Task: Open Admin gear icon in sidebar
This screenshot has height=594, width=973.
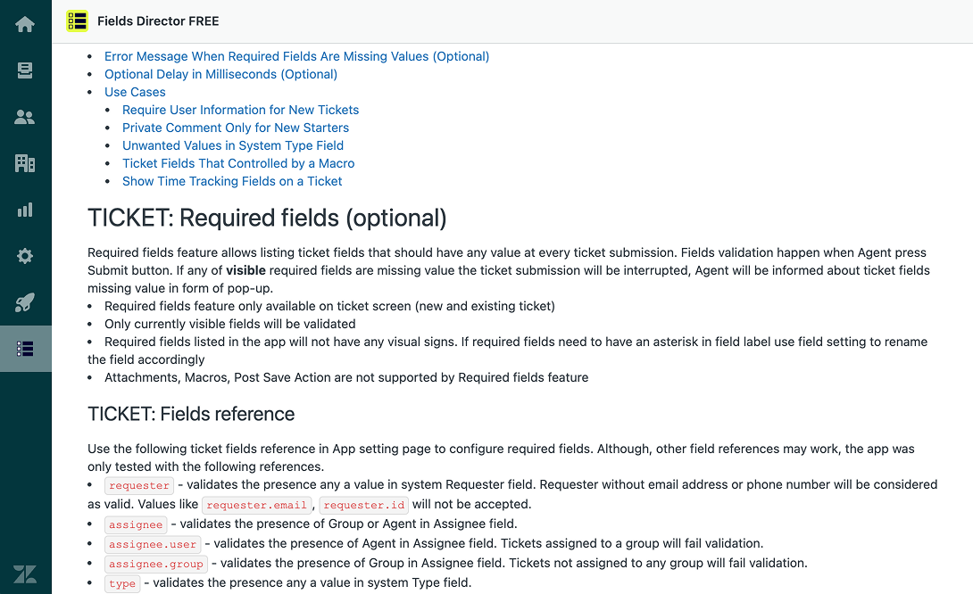Action: tap(25, 256)
